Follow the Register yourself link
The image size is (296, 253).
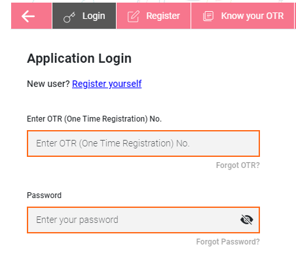pyautogui.click(x=107, y=84)
